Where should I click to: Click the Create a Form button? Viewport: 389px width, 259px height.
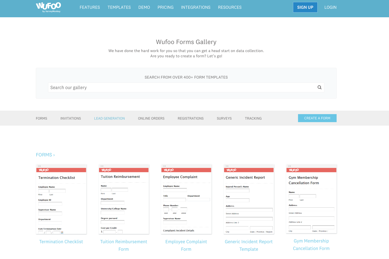click(x=317, y=118)
